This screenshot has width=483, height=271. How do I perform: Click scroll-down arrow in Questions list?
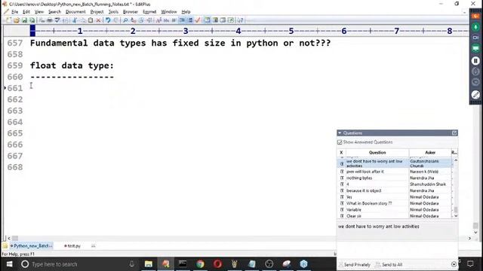point(456,216)
